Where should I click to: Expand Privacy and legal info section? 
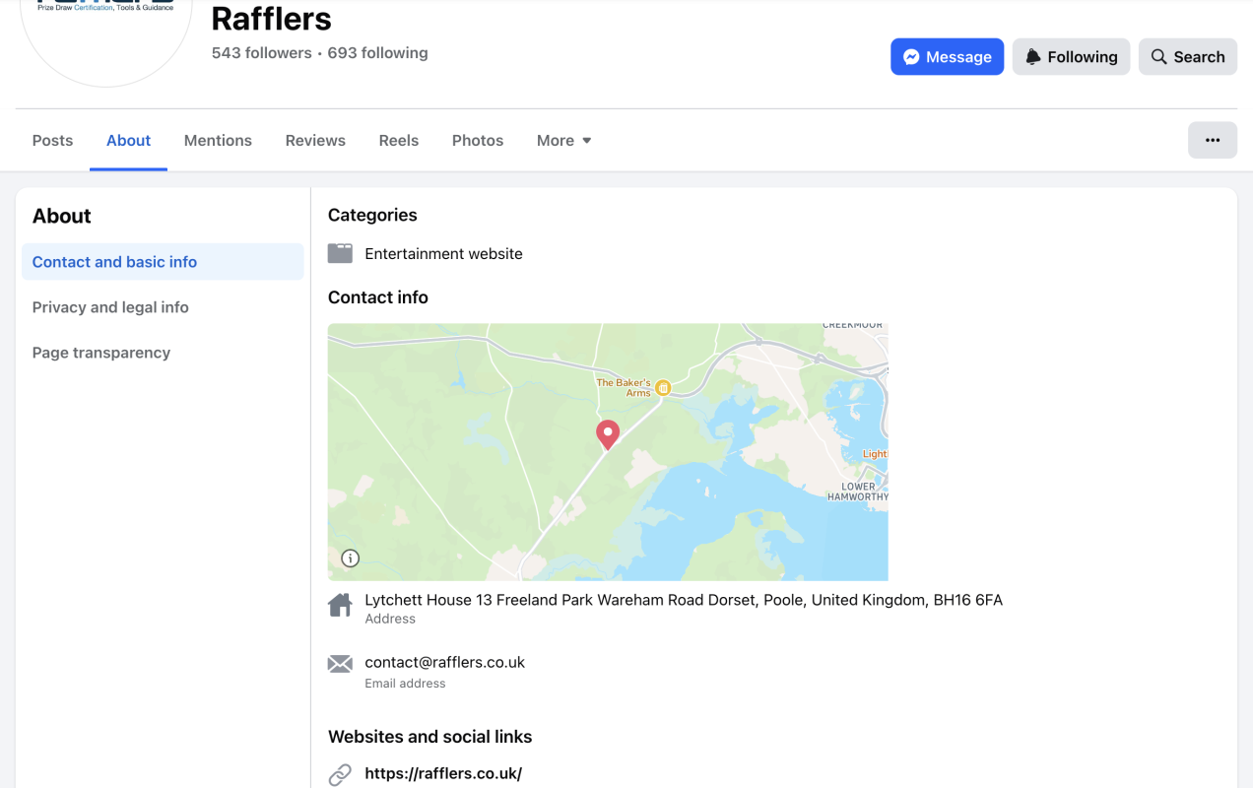(x=110, y=306)
